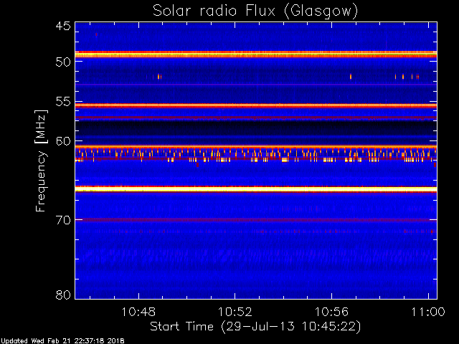Select the 60 frequency axis label

(63, 141)
